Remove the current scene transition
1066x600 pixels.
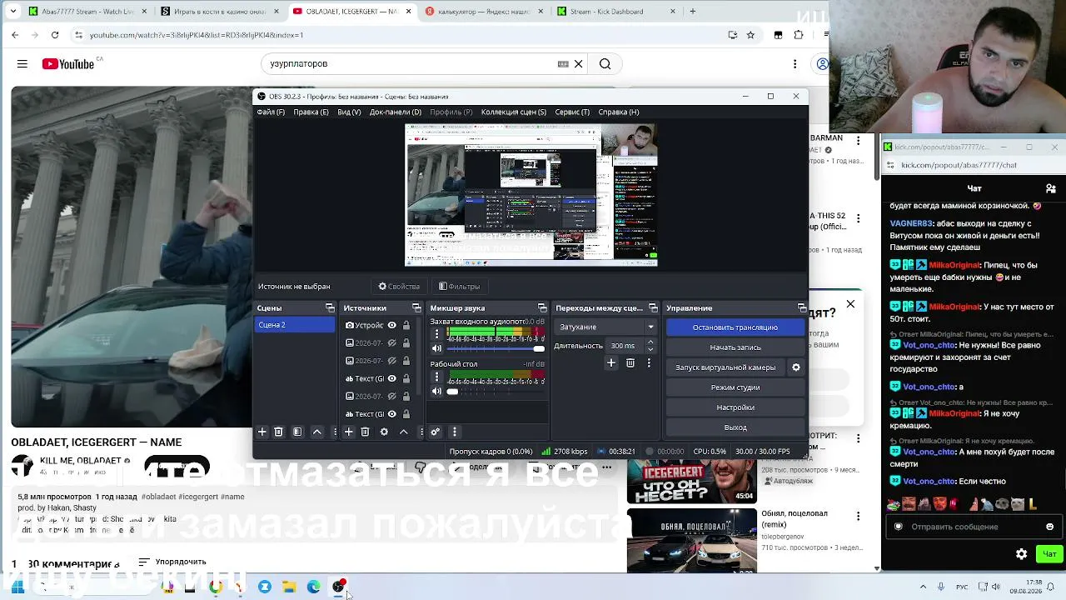[x=630, y=363]
